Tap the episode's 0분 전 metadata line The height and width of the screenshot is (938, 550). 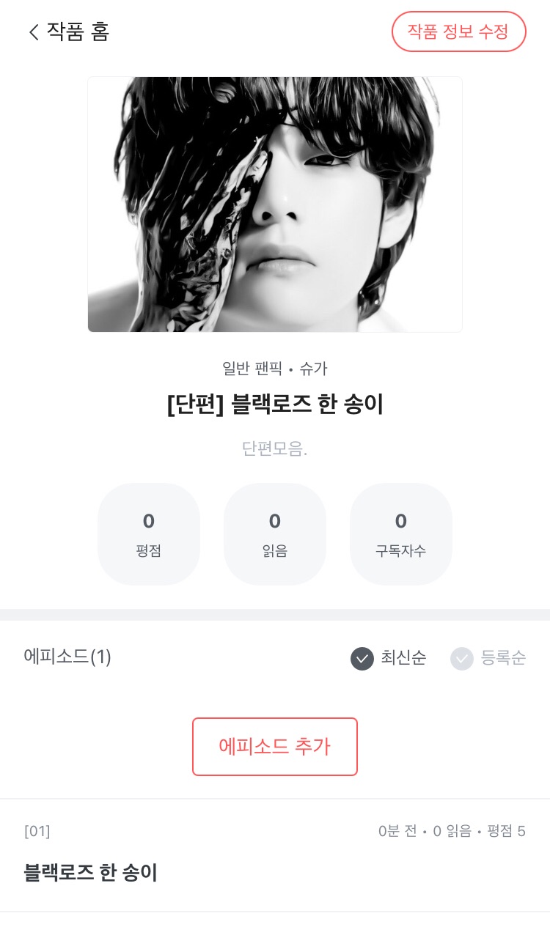point(398,831)
